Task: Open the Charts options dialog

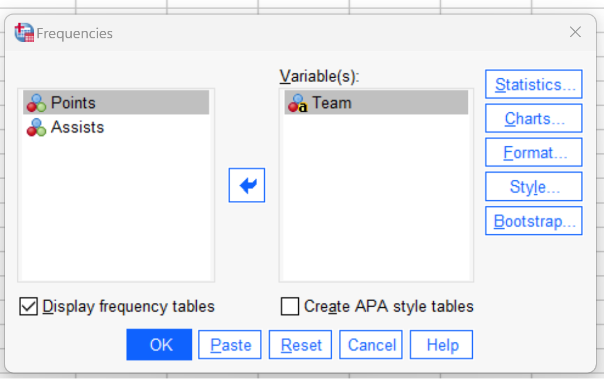Action: [x=533, y=118]
